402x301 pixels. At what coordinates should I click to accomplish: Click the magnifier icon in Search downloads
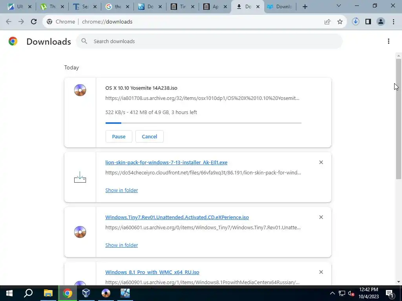coord(84,41)
